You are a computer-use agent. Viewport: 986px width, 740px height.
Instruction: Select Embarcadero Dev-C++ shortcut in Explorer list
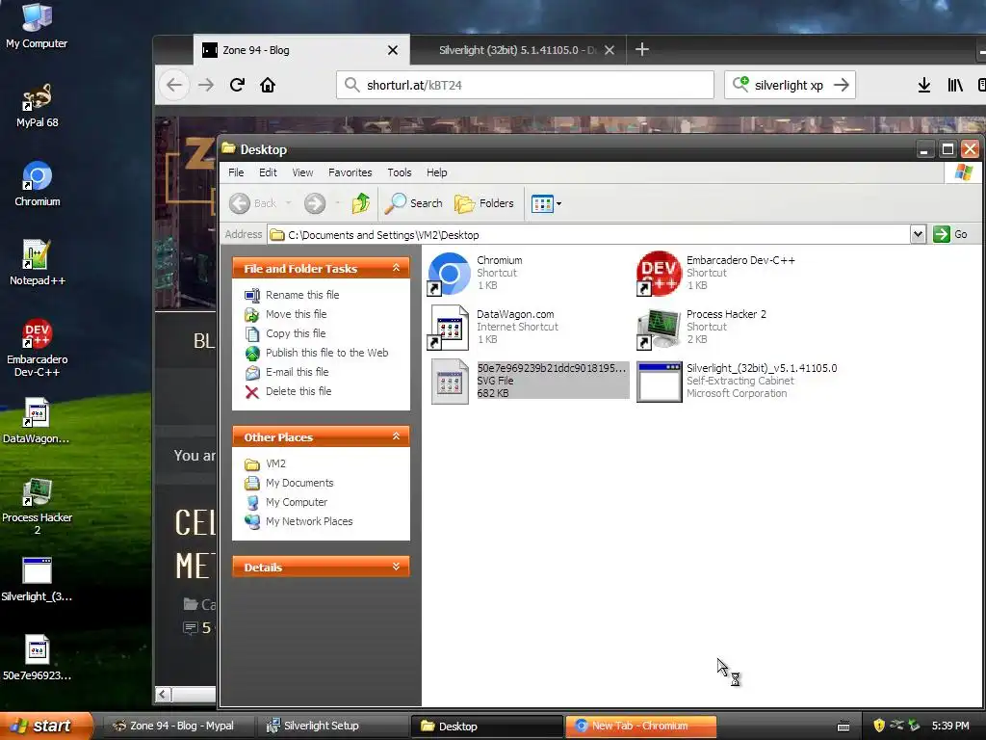(716, 273)
